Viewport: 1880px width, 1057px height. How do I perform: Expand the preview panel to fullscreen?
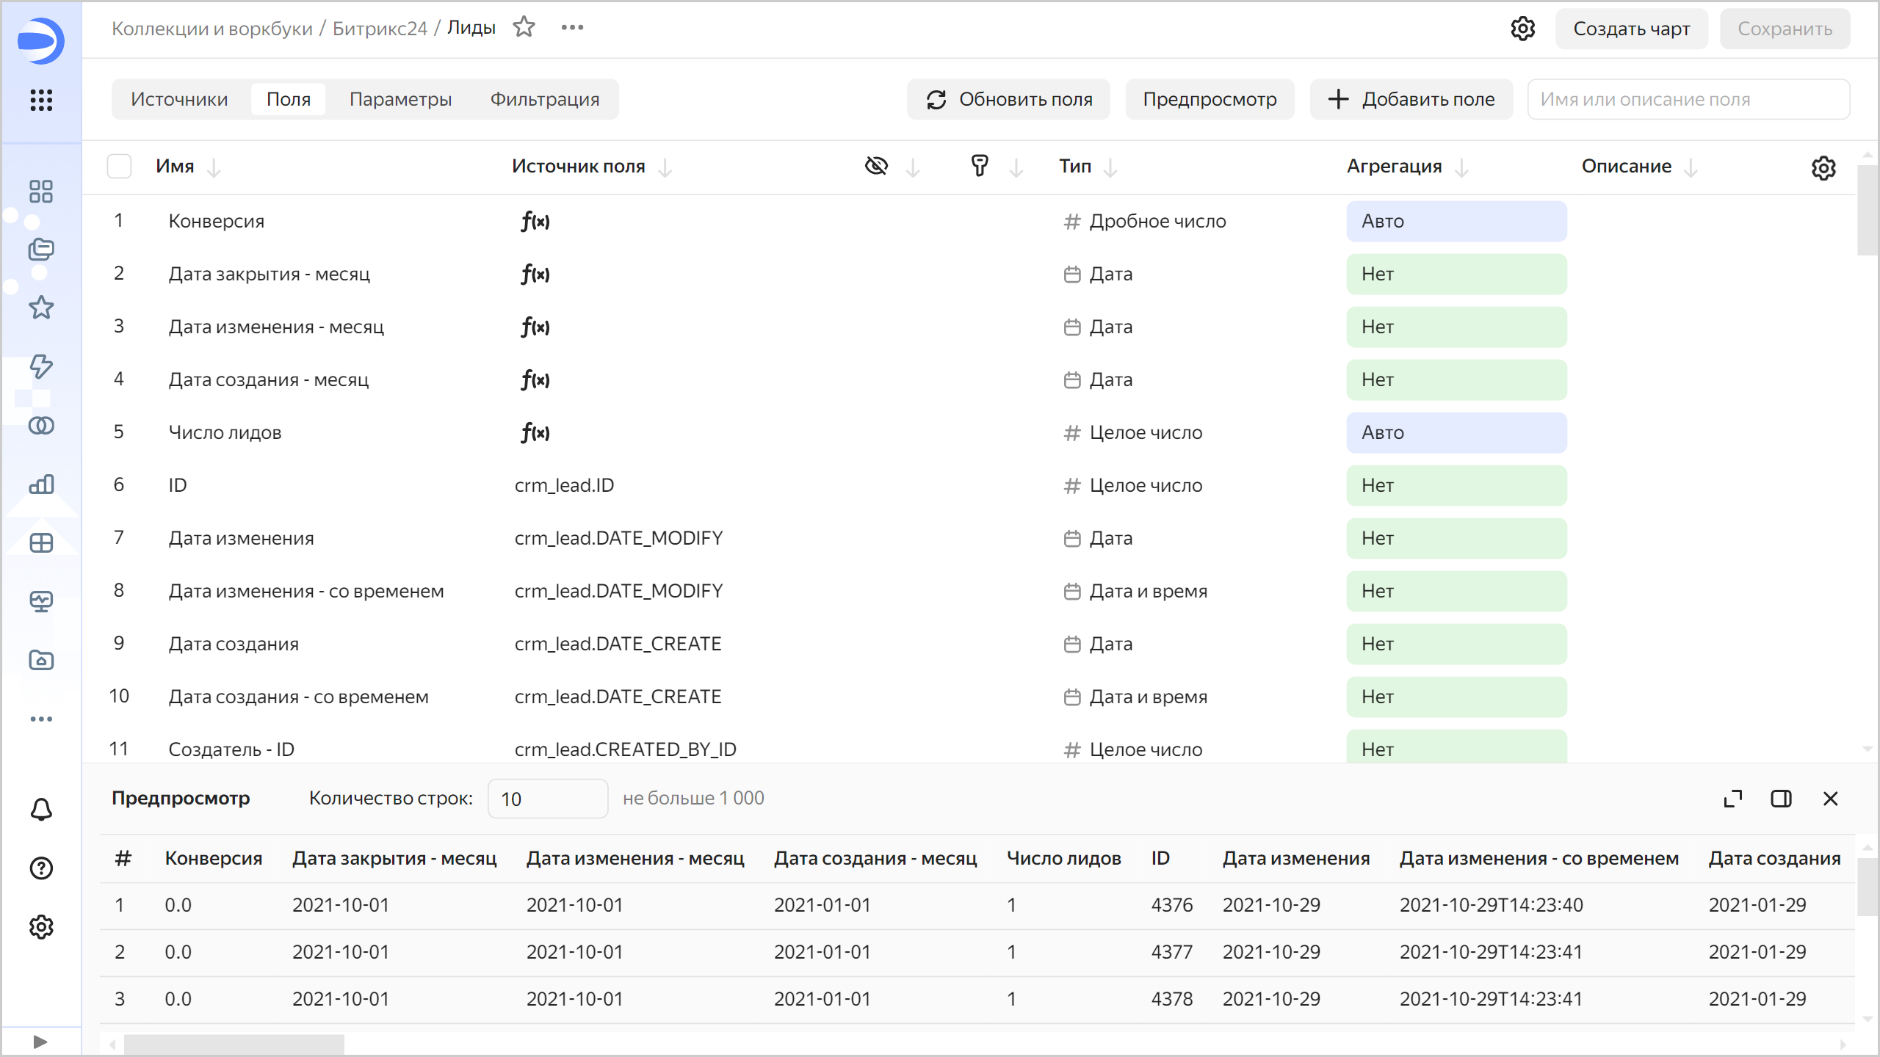1732,799
